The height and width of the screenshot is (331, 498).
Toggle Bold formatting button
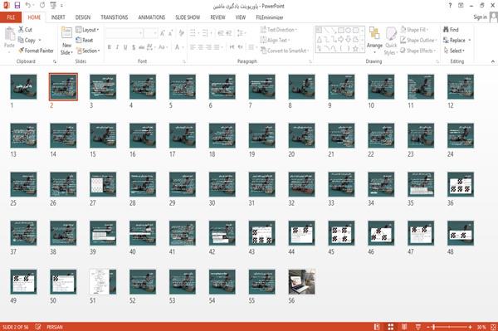tap(110, 47)
